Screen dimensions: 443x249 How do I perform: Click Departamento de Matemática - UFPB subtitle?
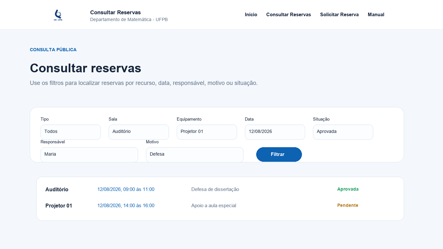[129, 19]
